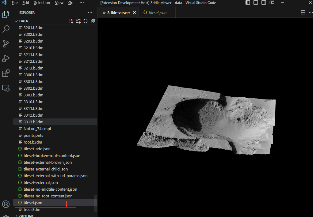This screenshot has height=217, width=313.
Task: Open tileset-external-broken.json
Action: 55,163
